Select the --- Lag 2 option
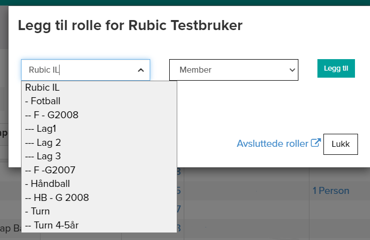 pyautogui.click(x=99, y=143)
